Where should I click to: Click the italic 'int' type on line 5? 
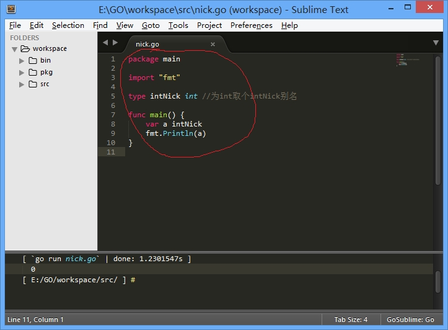191,96
